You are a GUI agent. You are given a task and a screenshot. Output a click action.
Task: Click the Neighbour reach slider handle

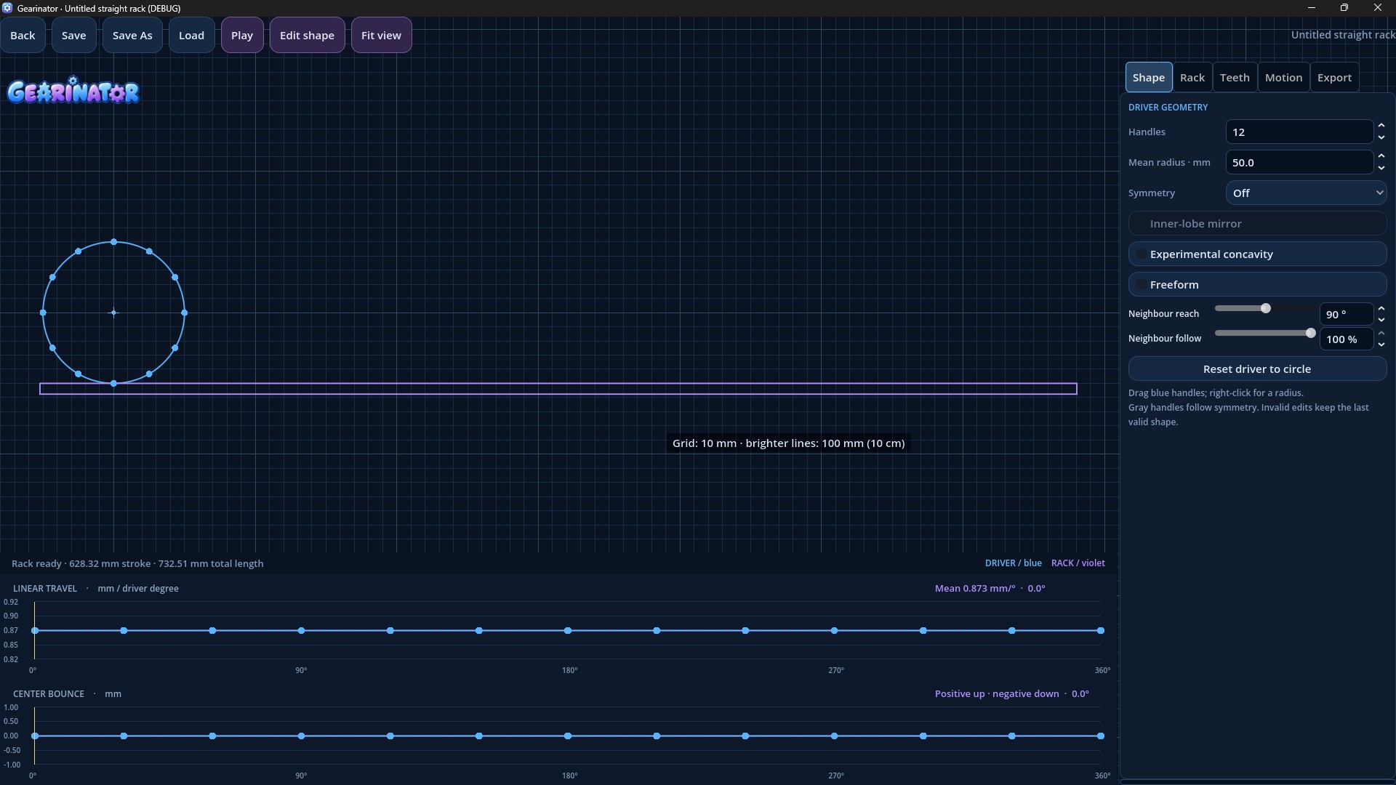coord(1265,308)
